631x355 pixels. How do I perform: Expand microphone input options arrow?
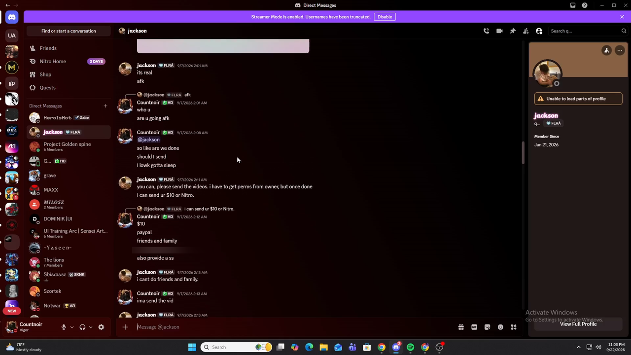click(x=72, y=327)
